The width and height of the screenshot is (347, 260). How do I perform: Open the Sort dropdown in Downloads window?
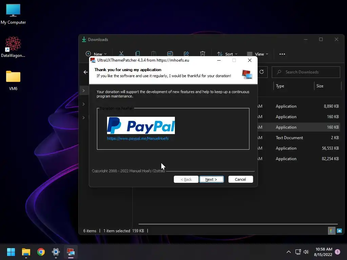pos(227,54)
